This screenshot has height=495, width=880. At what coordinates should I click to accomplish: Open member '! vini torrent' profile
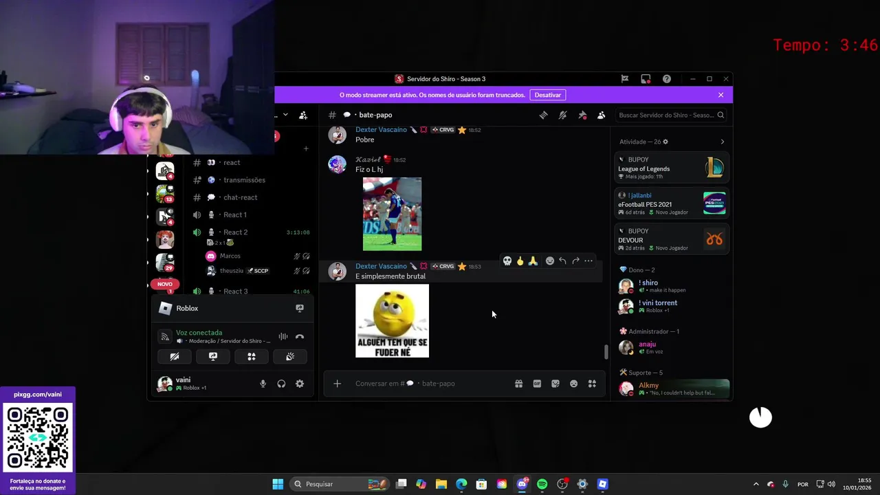tap(672, 306)
